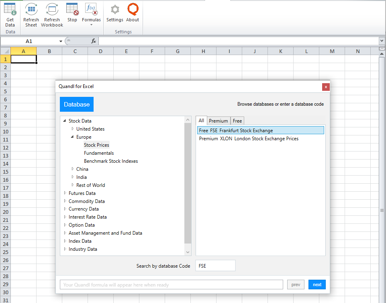The width and height of the screenshot is (386, 303).
Task: Open the About Quandl icon
Action: pos(133,13)
